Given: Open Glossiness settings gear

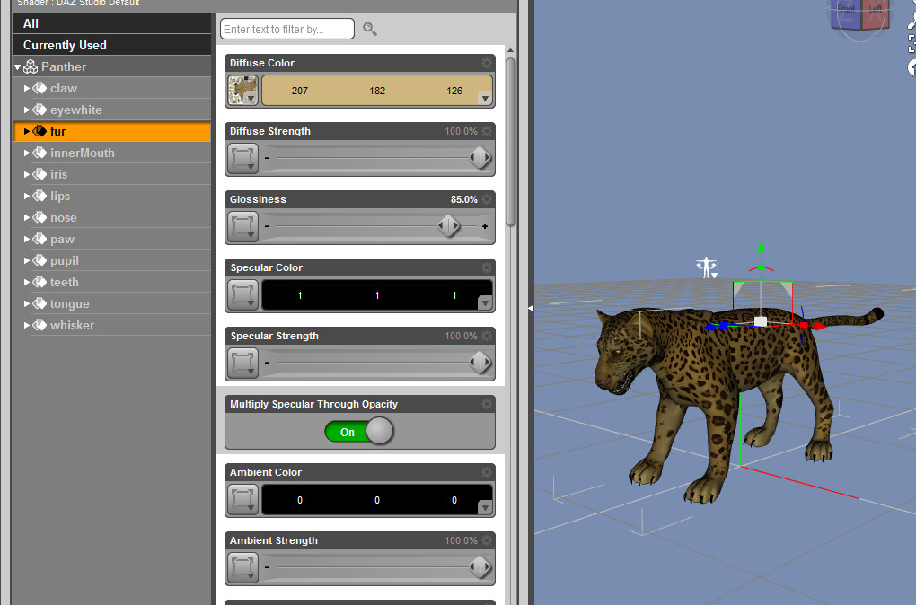Looking at the screenshot, I should (x=487, y=199).
